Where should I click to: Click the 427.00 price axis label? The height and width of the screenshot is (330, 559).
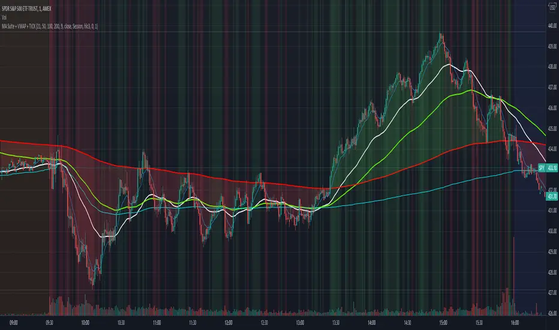click(552, 293)
